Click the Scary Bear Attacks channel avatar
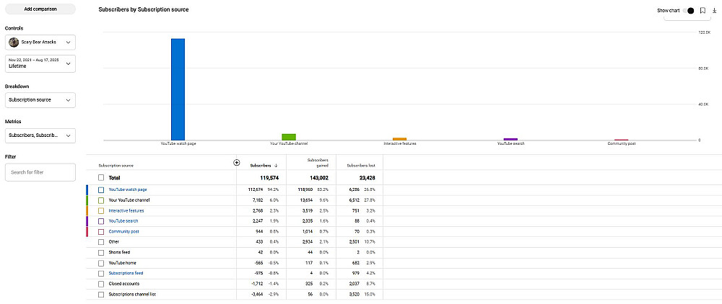This screenshot has width=722, height=304. [x=14, y=43]
